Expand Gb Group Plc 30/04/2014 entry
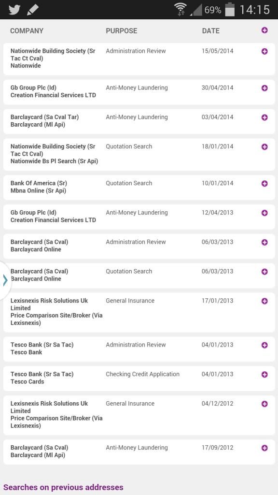The image size is (278, 495). [264, 88]
